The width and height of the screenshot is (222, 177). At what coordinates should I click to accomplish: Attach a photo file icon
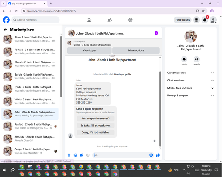75,155
